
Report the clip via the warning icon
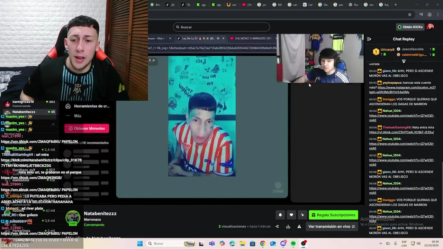299,227
